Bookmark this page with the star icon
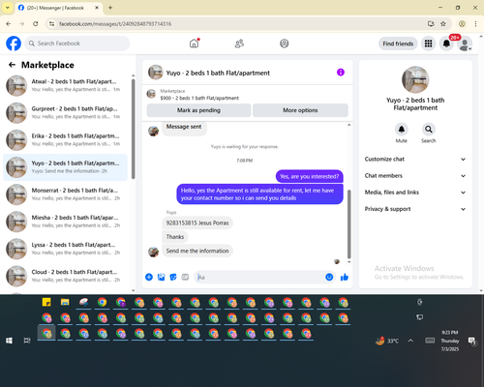The height and width of the screenshot is (387, 484). [x=443, y=23]
